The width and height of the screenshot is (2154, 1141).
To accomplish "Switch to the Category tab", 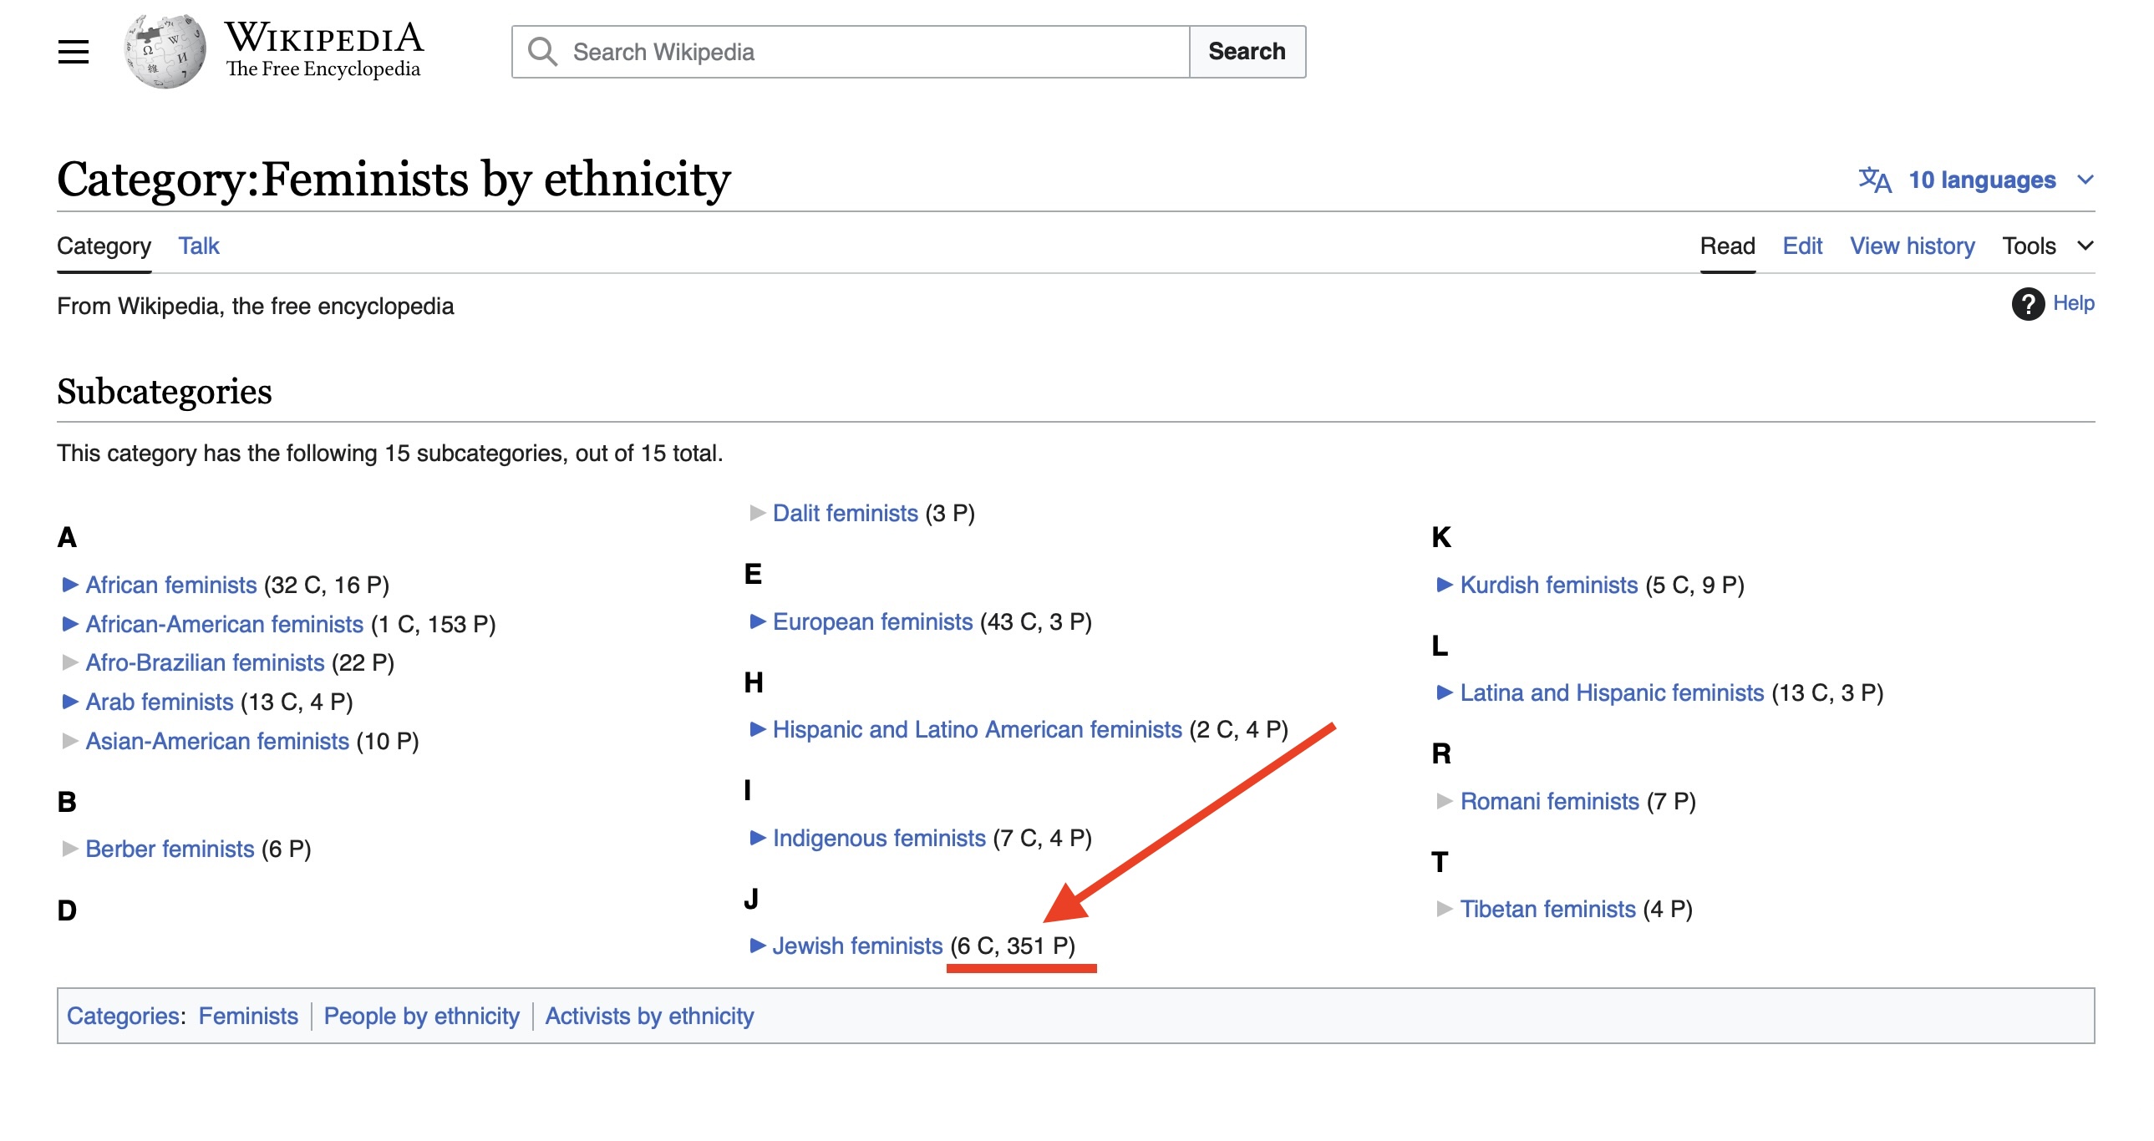I will (x=104, y=246).
